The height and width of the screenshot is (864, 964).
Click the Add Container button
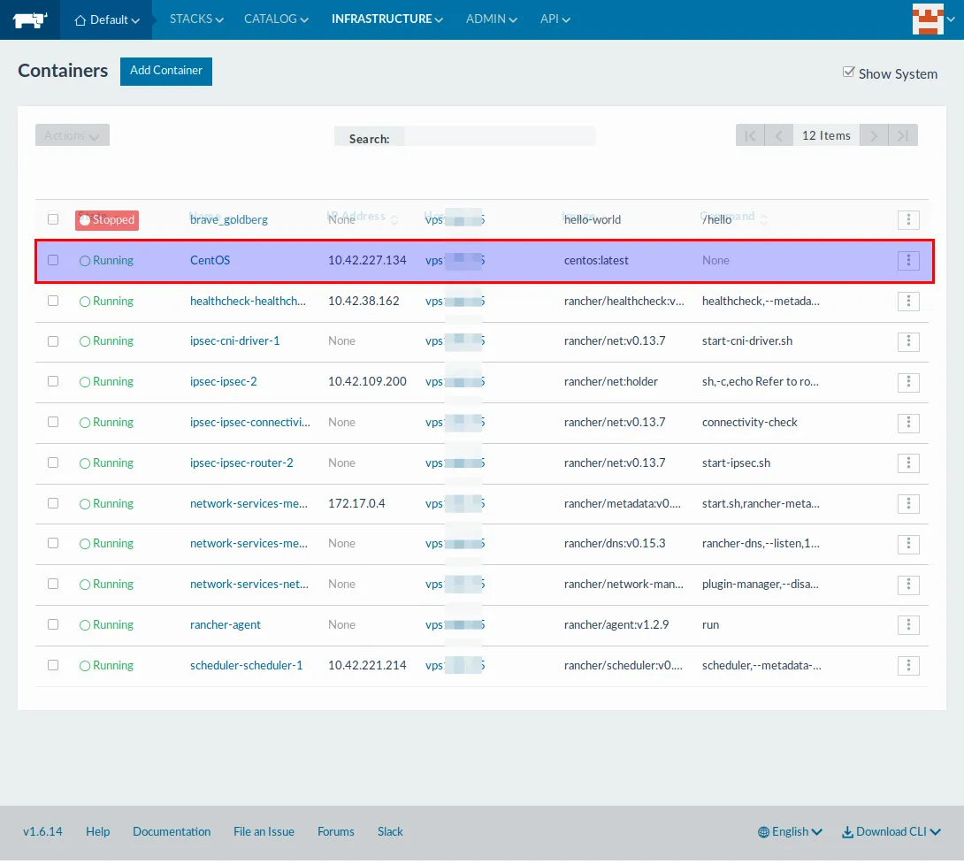coord(166,71)
